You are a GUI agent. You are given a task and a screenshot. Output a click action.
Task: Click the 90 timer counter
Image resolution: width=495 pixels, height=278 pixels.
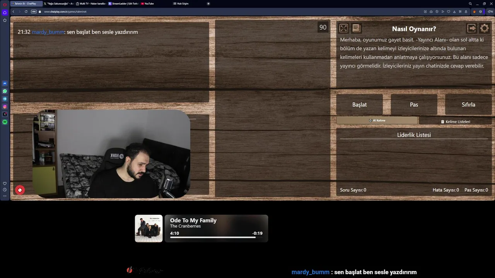[x=323, y=27]
